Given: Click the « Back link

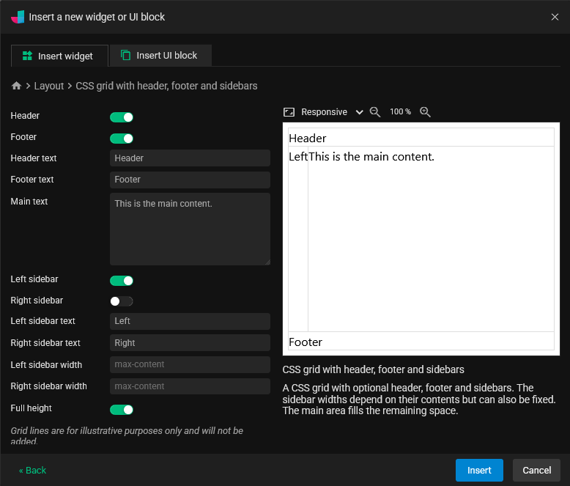Looking at the screenshot, I should pyautogui.click(x=32, y=471).
